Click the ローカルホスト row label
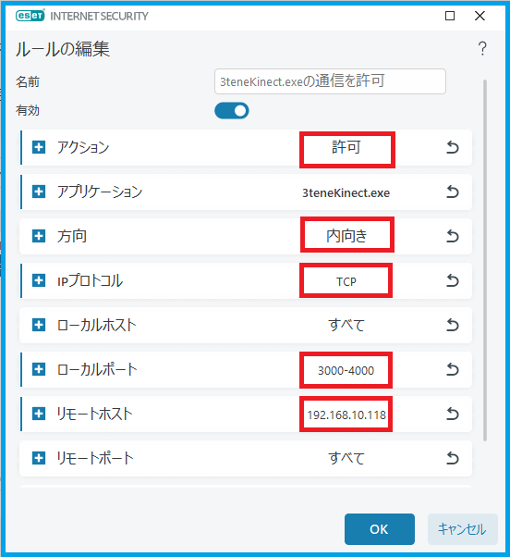510x557 pixels. [x=96, y=325]
